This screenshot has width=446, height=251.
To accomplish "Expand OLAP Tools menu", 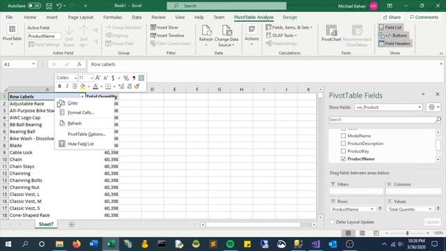I will tap(282, 36).
